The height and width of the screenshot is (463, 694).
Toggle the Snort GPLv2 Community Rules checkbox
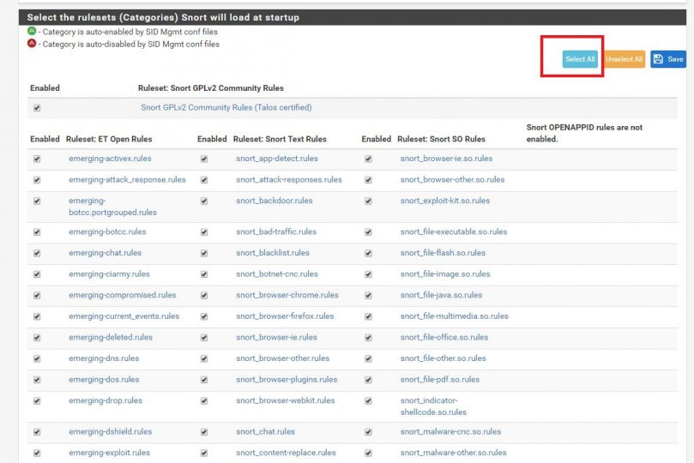[x=37, y=108]
